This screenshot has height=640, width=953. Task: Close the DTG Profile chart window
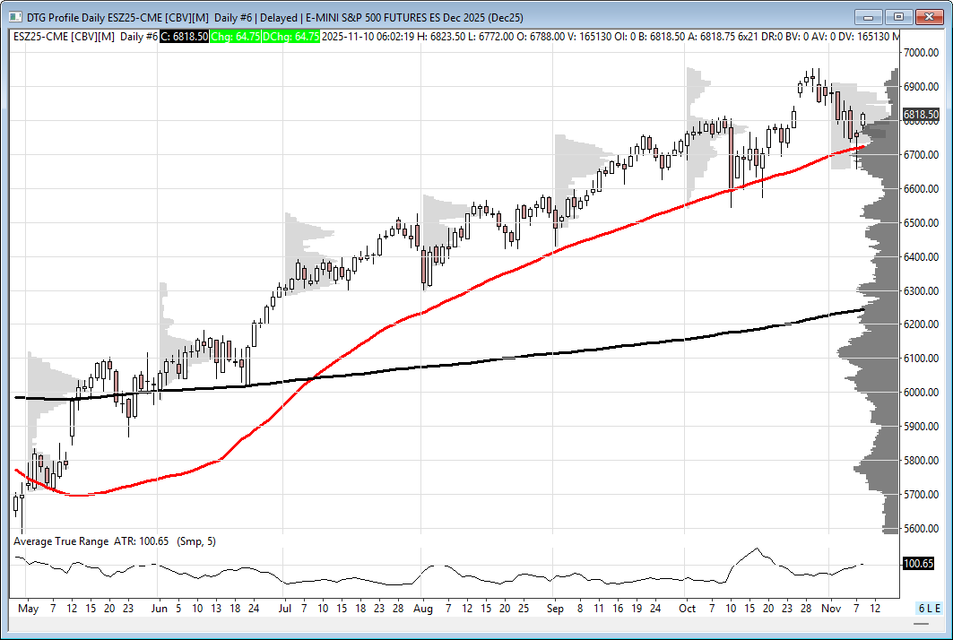tap(930, 17)
